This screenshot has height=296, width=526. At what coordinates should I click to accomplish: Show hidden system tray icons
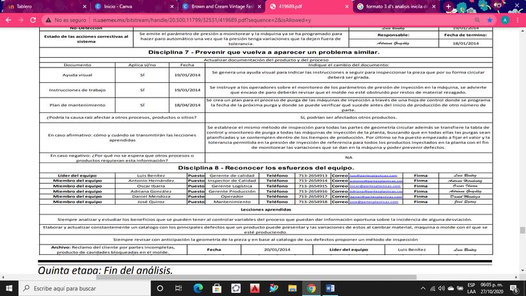[423, 288]
